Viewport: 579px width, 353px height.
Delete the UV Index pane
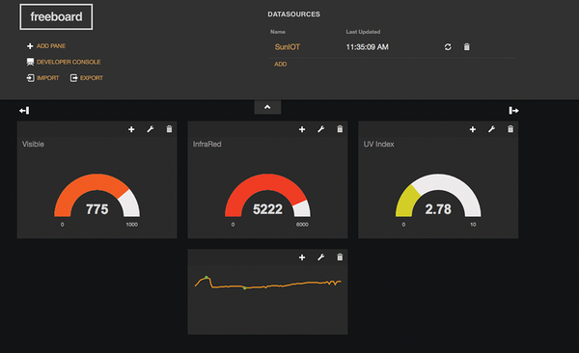[x=510, y=129]
